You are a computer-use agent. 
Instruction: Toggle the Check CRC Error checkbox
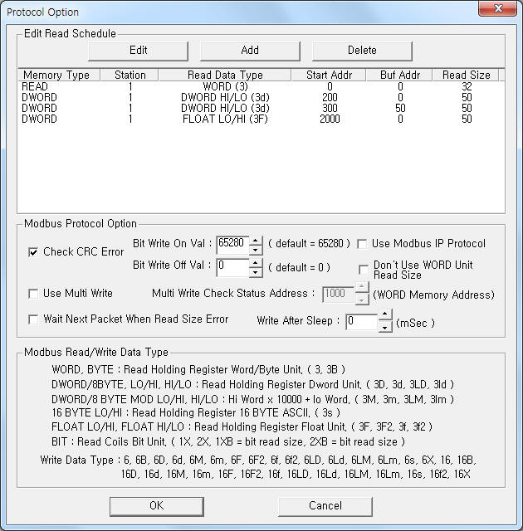tap(34, 252)
